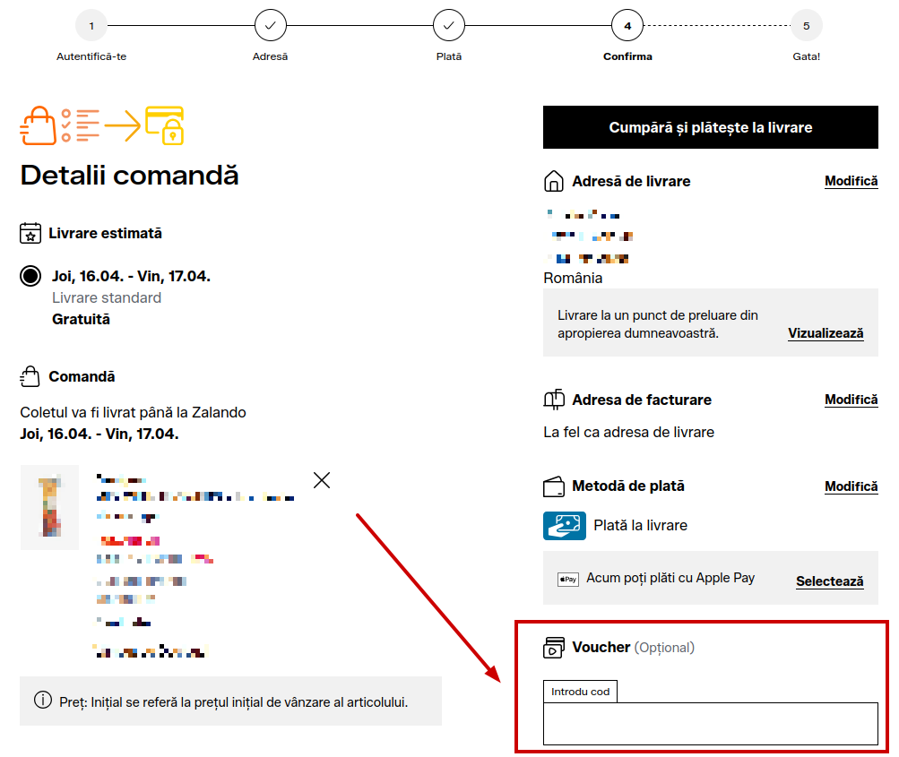Remove the item with the X icon

click(322, 479)
